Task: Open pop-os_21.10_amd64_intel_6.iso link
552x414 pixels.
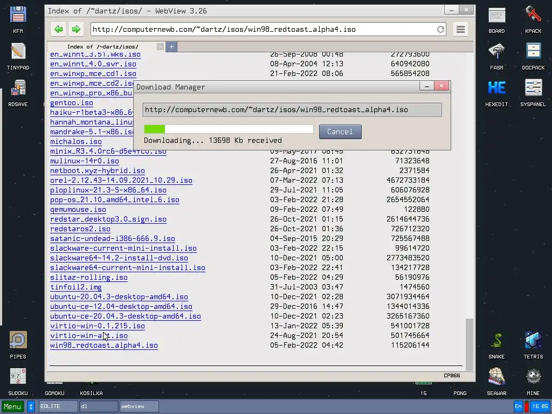Action: [115, 199]
